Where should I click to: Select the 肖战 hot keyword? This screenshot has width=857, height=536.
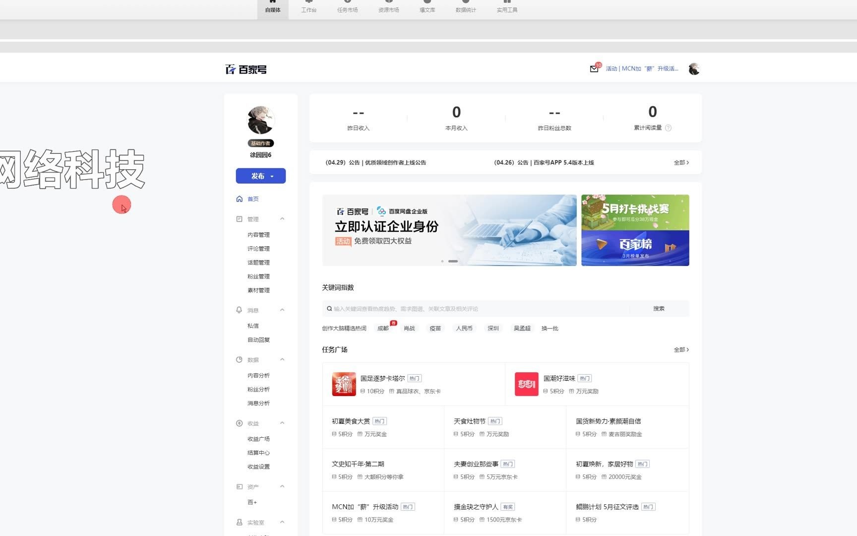coord(409,329)
